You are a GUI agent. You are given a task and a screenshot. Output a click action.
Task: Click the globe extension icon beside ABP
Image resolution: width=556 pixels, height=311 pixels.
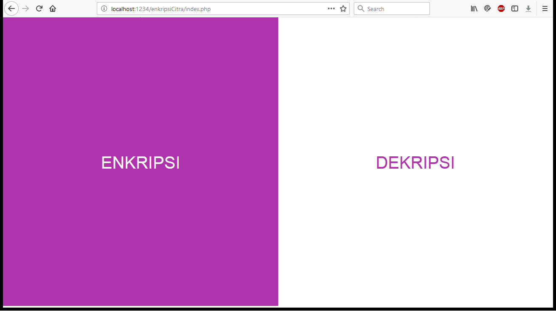[x=488, y=8]
